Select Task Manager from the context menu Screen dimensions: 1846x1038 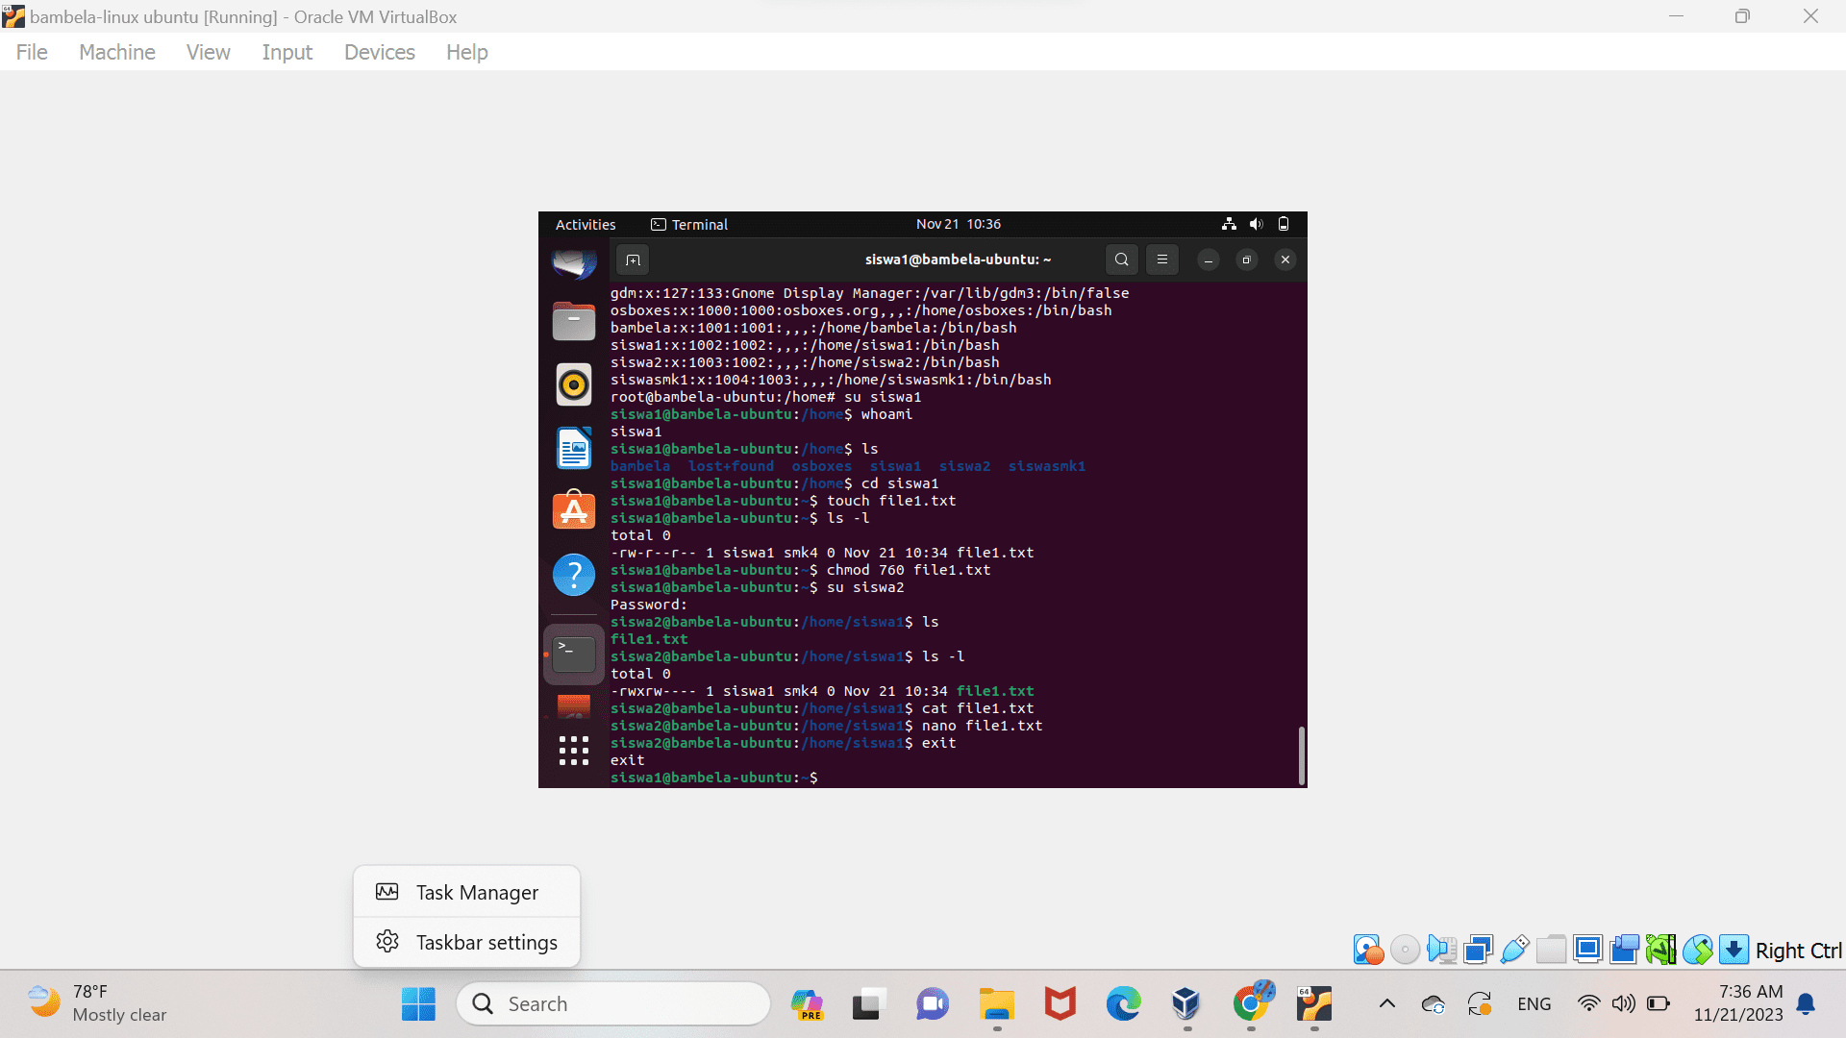point(466,892)
